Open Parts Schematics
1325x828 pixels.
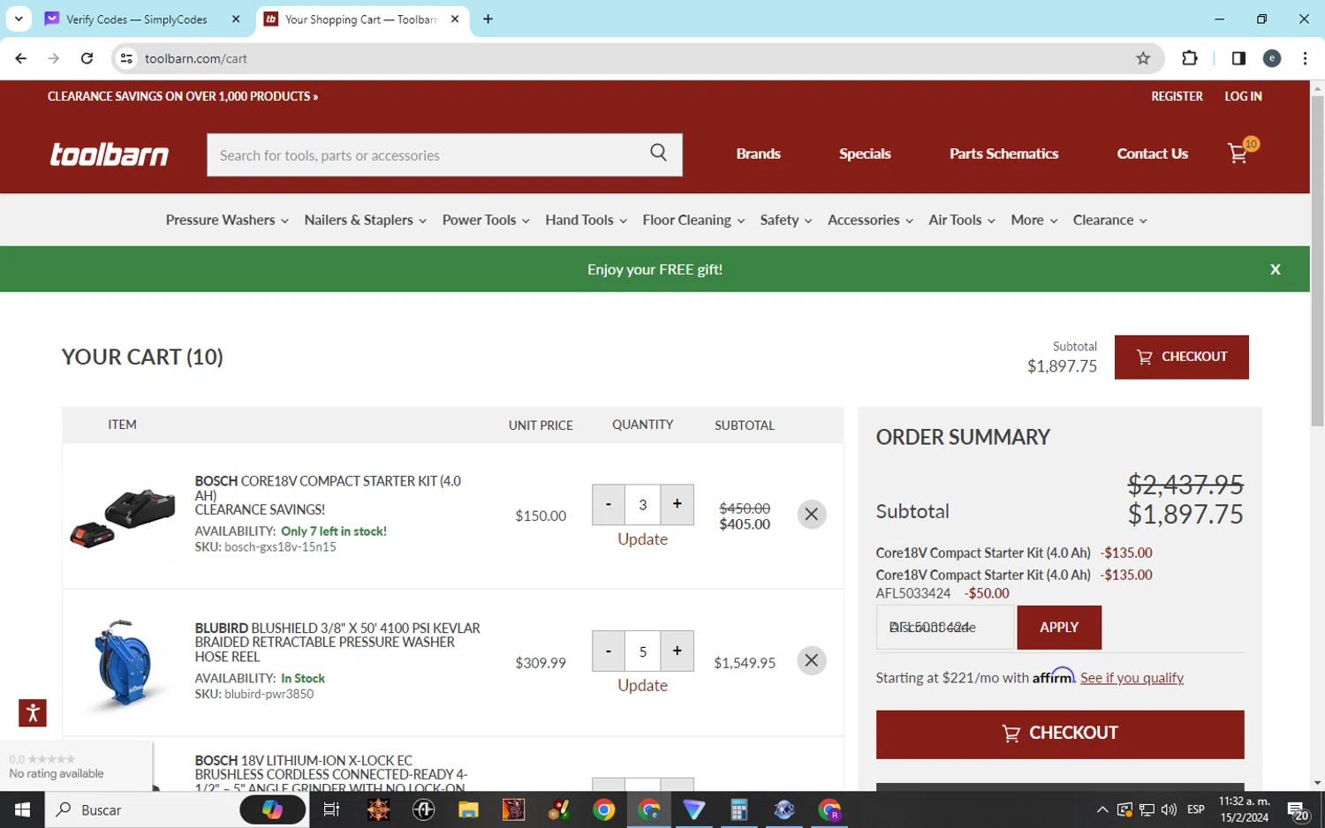click(1003, 154)
